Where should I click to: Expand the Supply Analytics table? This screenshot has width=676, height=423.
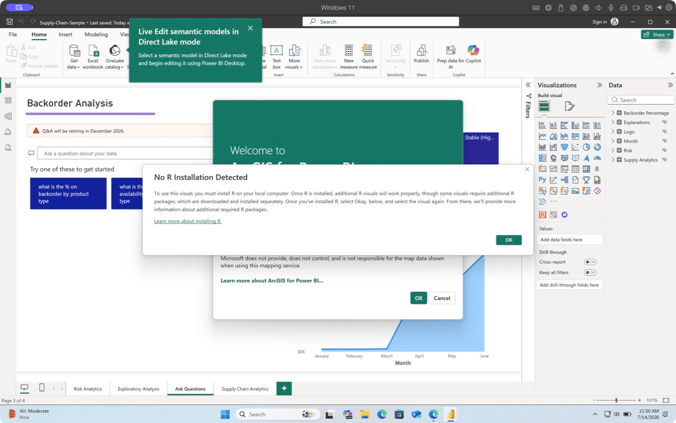613,160
